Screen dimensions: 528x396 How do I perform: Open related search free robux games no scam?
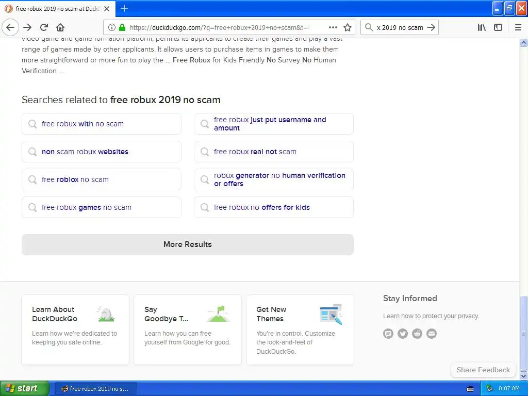102,207
